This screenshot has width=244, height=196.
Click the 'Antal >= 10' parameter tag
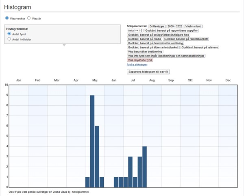135,30
